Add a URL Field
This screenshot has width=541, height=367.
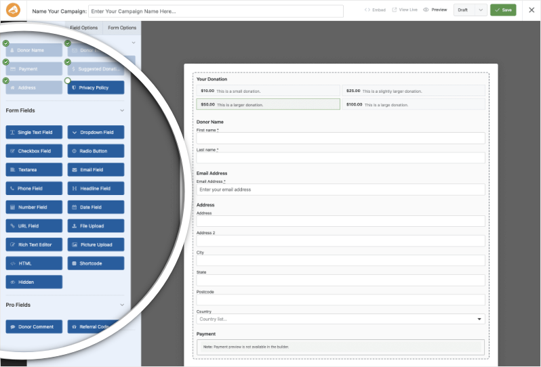[34, 226]
